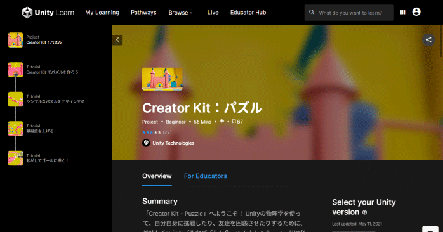
Task: Click 'Last updated: May 11, 2021' text
Action: click(x=357, y=224)
